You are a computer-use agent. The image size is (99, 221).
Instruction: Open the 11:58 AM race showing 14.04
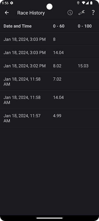pos(50,100)
